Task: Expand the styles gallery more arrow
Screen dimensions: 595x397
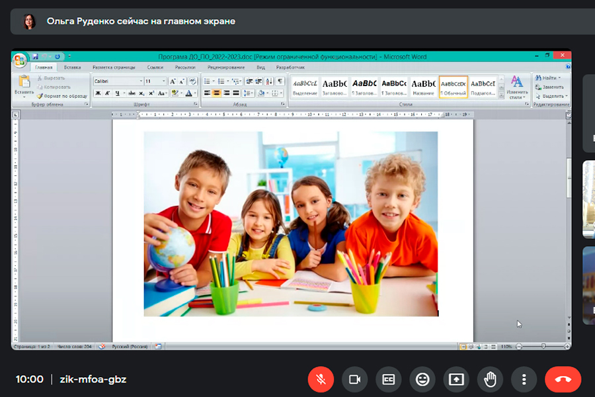Action: pyautogui.click(x=501, y=96)
